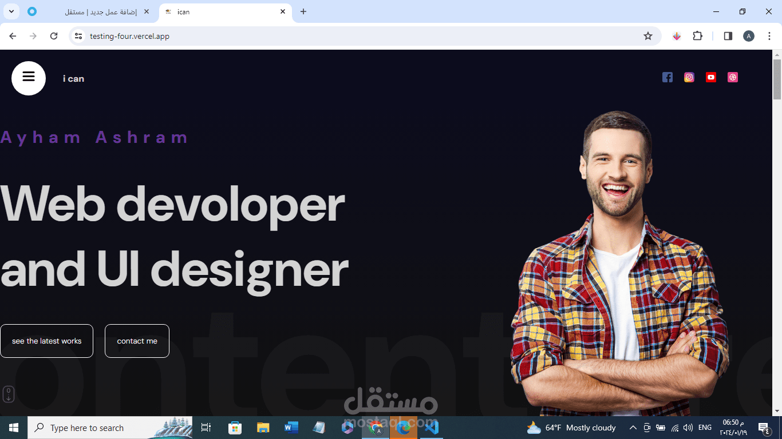Click the 'Ayham Ashram' name heading
Screen dimensions: 782x439
(x=94, y=138)
